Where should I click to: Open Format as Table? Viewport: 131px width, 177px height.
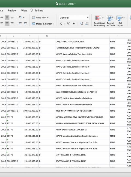point(111,21)
